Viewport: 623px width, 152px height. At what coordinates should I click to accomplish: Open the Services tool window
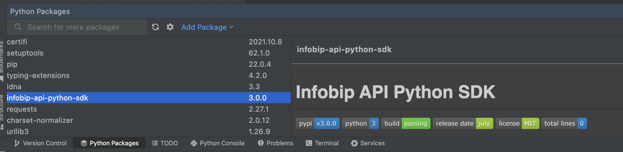click(368, 143)
